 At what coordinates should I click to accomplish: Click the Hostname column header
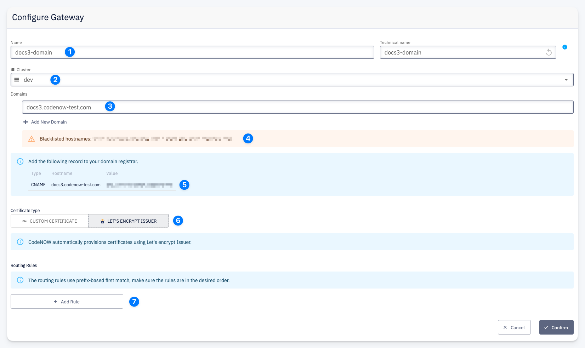pos(62,173)
